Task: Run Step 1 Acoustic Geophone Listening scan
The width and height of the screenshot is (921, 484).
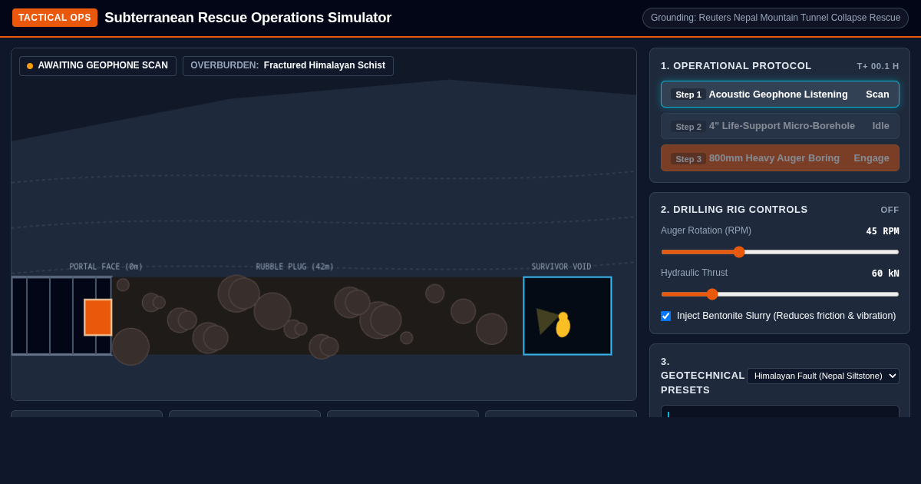Action: pyautogui.click(x=780, y=94)
